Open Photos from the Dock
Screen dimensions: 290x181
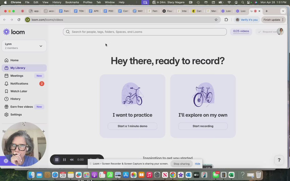133,175
